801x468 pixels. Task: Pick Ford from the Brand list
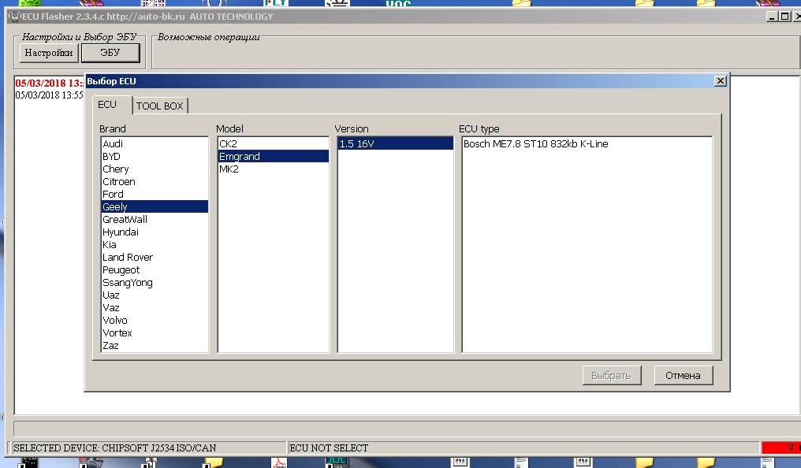point(155,195)
